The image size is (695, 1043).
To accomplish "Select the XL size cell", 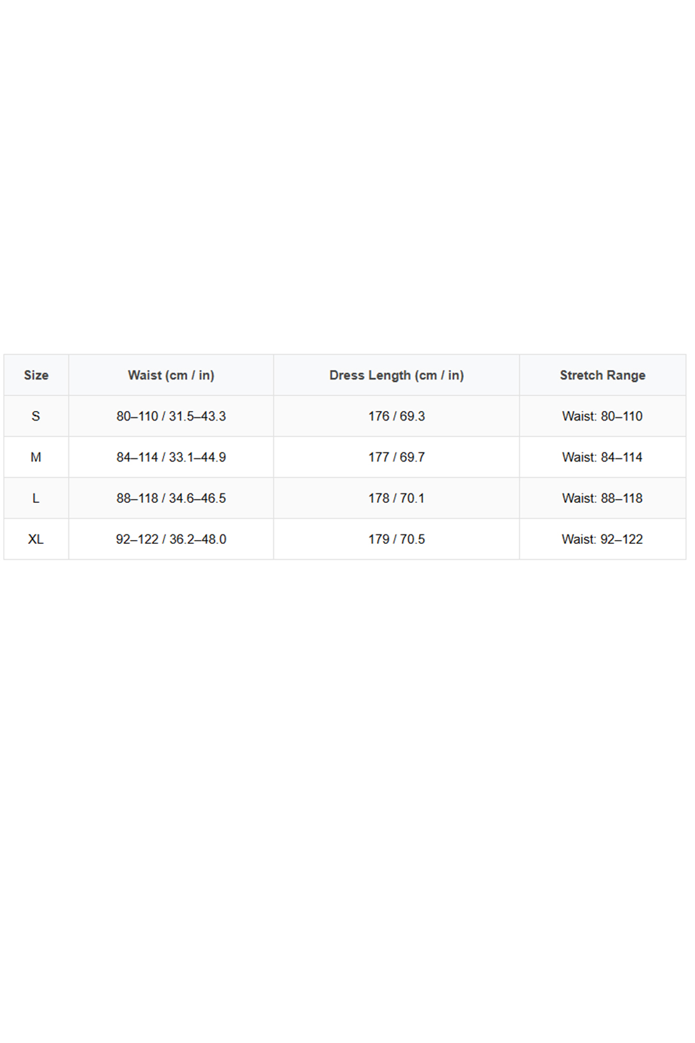I will click(36, 539).
